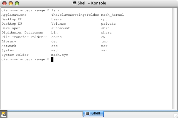This screenshot has height=118, width=178.
Task: Click the "File Transfer Folder??" entry
Action: pyautogui.click(x=24, y=37)
